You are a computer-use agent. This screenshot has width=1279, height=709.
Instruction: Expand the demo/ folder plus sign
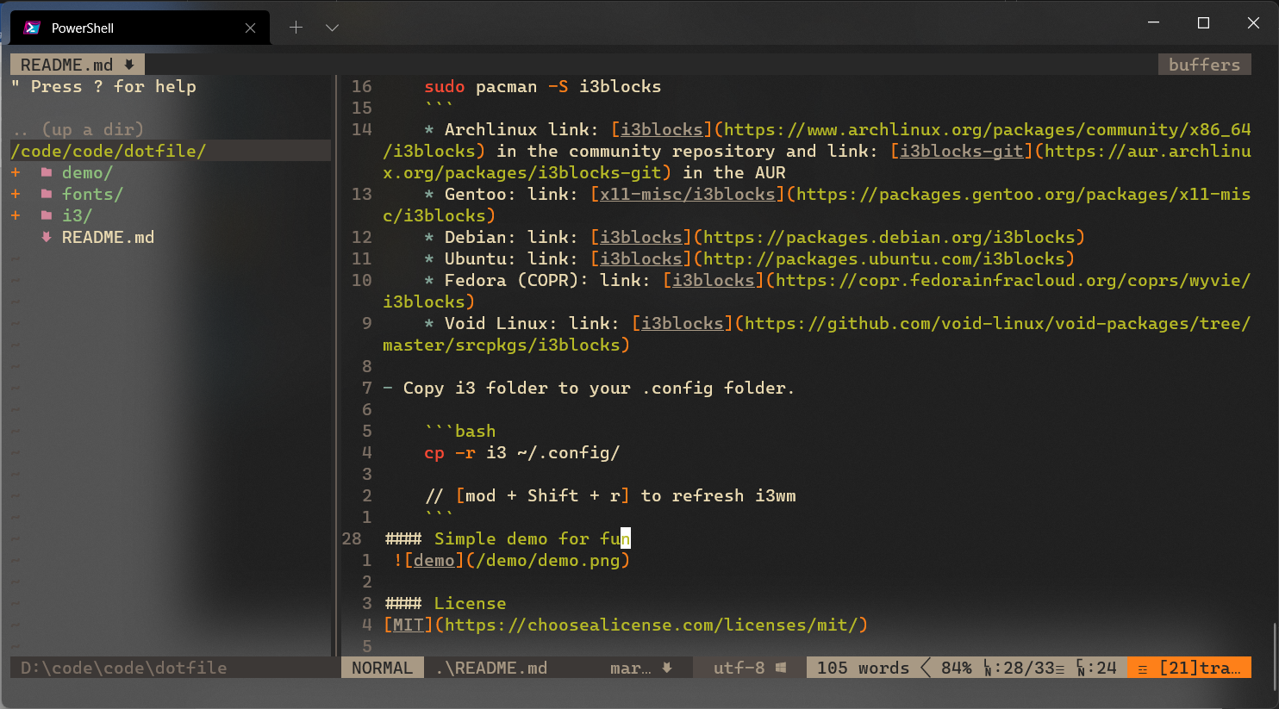pyautogui.click(x=16, y=172)
